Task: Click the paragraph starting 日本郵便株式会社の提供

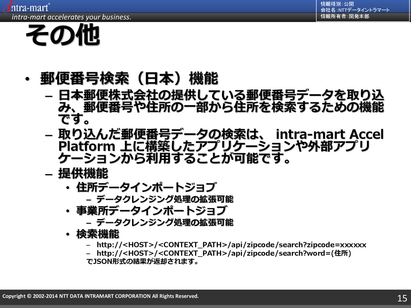Action: (x=221, y=107)
